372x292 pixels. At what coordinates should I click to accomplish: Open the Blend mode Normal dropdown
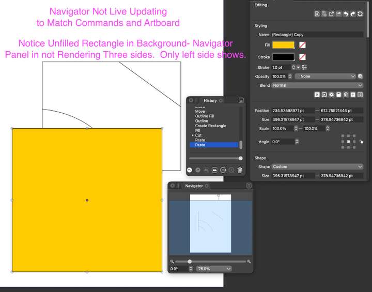[x=317, y=85]
